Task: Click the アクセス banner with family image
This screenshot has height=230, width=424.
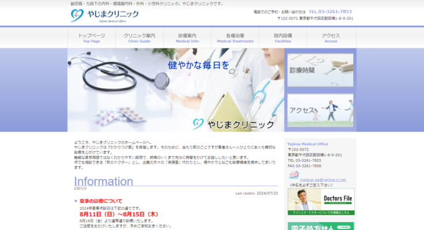Action: (x=320, y=110)
